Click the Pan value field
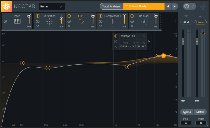 point(186,123)
